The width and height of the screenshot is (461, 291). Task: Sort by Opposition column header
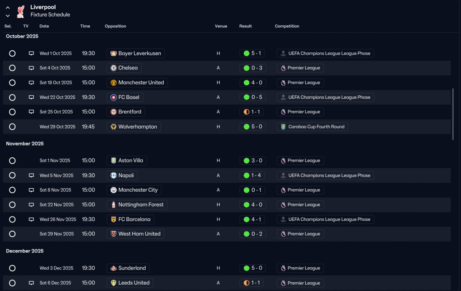(115, 26)
